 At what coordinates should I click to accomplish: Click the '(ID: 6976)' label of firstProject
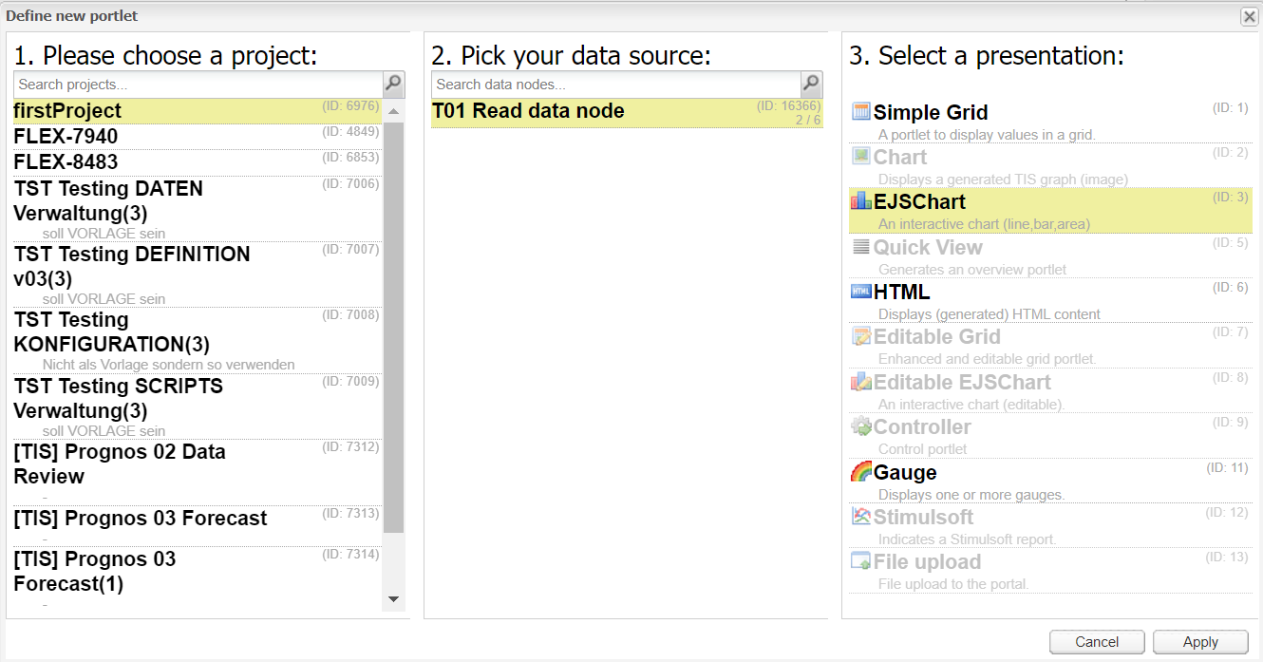(x=350, y=105)
